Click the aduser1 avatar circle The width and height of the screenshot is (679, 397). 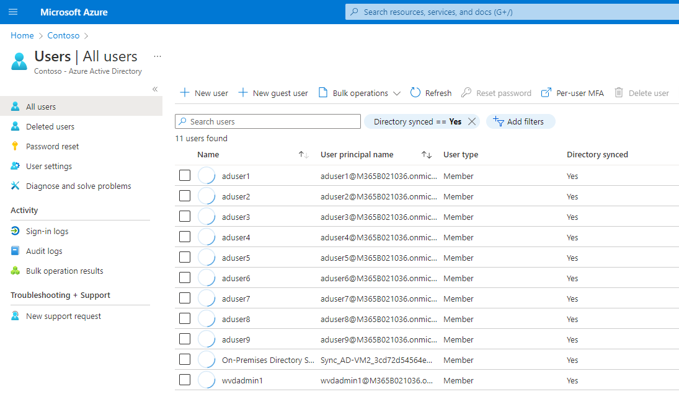[x=206, y=176]
